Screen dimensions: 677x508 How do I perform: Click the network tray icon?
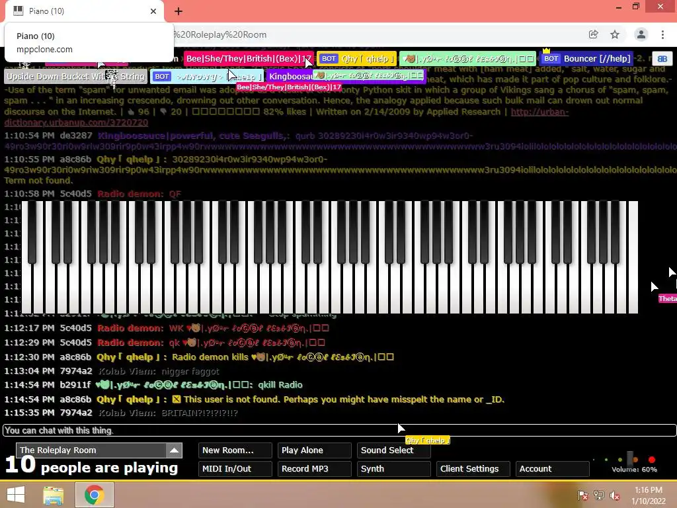coord(599,495)
